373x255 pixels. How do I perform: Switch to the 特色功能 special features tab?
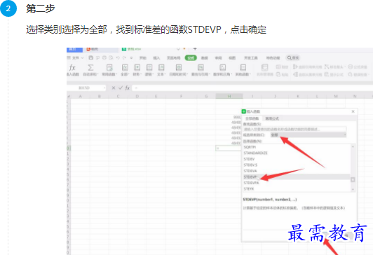273,57
